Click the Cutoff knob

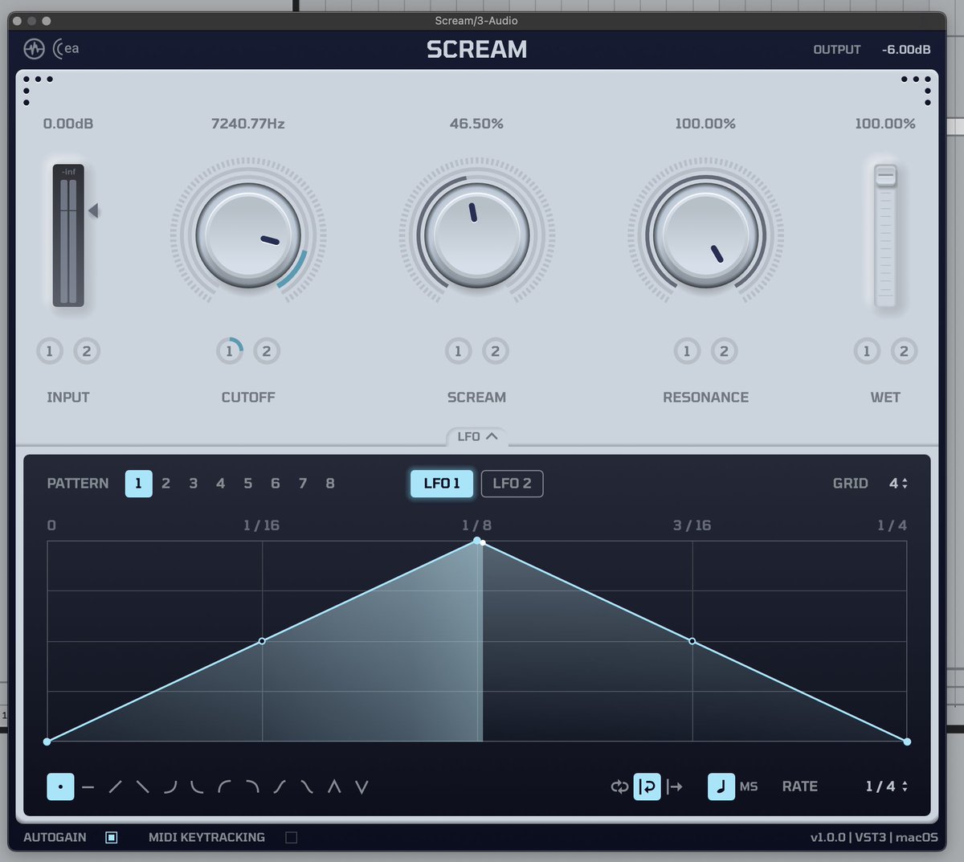(248, 236)
